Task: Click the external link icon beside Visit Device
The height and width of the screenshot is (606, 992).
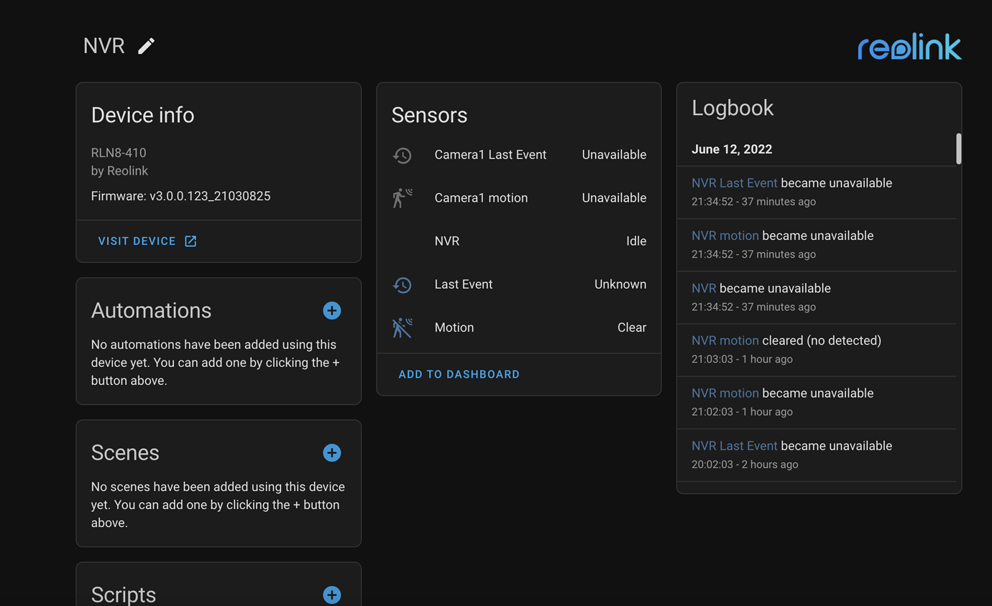Action: tap(190, 241)
